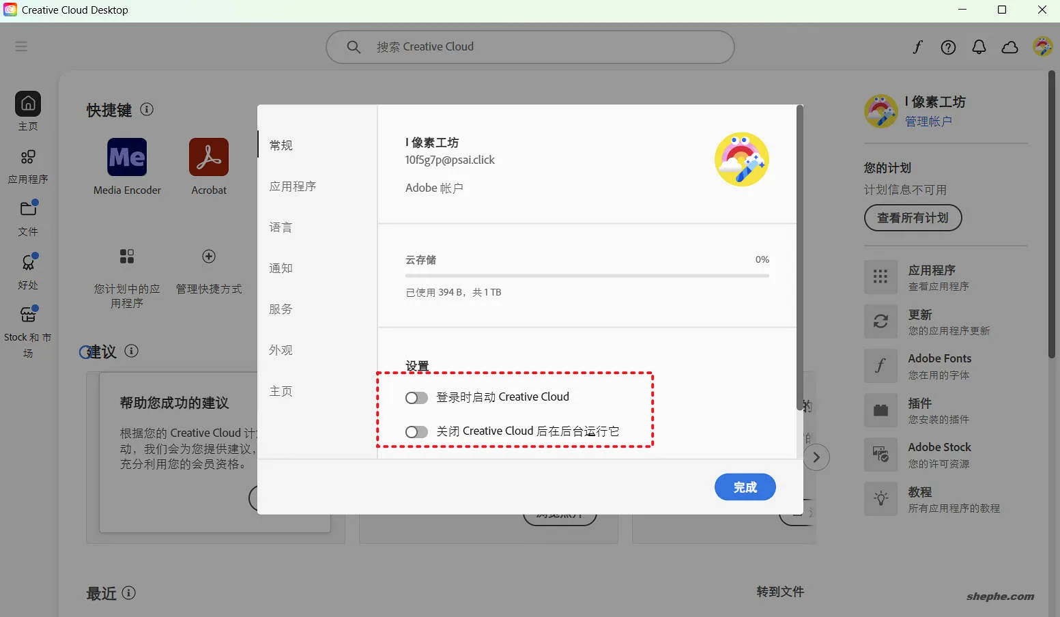
Task: Focus the 搜索 Creative Cloud search field
Action: [x=530, y=46]
